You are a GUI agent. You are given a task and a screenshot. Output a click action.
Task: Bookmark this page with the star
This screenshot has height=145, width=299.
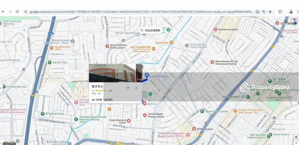270,12
